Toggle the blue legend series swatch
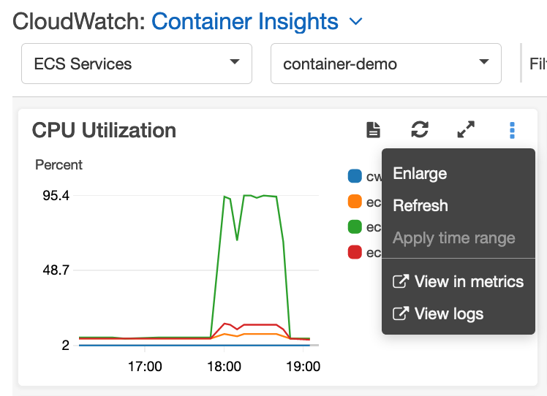This screenshot has height=396, width=547. [355, 176]
